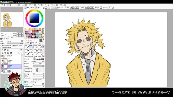Image resolution: width=173 pixels, height=97 pixels.
Task: Open the File menu
Action: click(3, 5)
